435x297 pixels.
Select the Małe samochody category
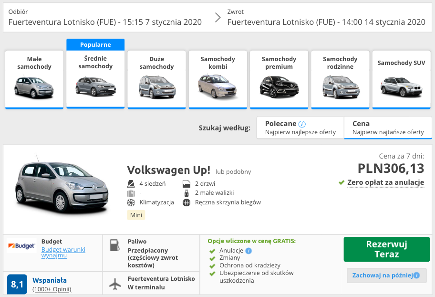[x=34, y=80]
